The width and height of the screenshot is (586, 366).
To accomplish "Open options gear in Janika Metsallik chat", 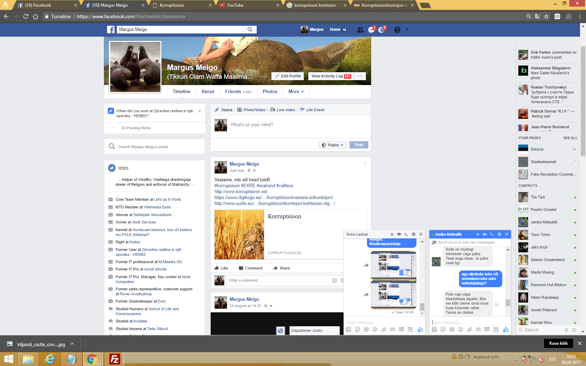I will [499, 234].
